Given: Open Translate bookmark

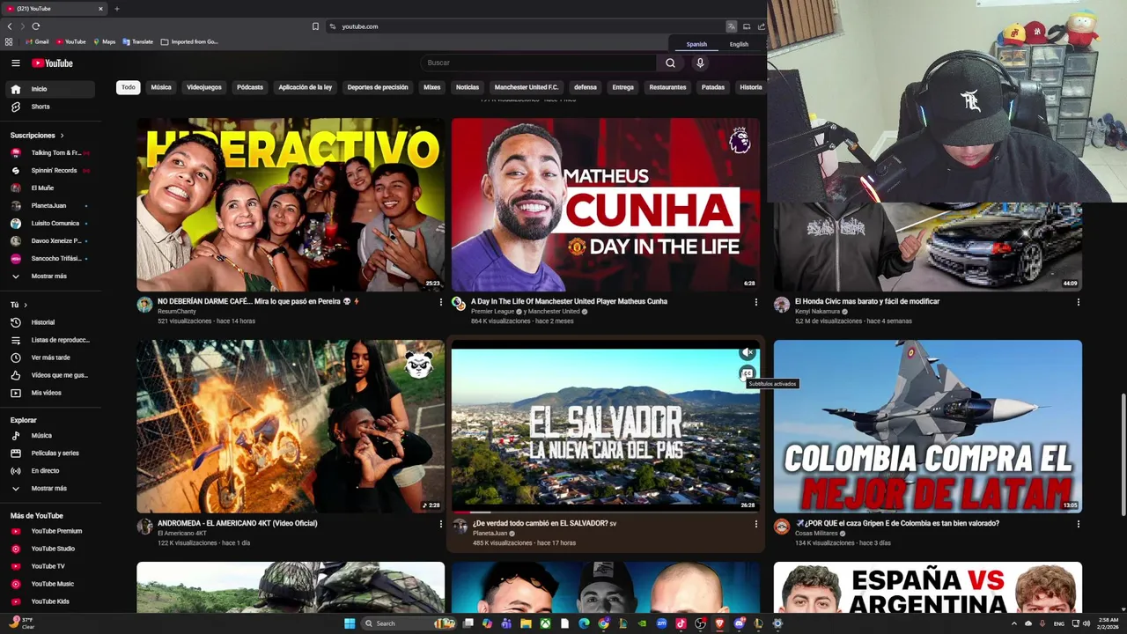Looking at the screenshot, I should click(138, 41).
